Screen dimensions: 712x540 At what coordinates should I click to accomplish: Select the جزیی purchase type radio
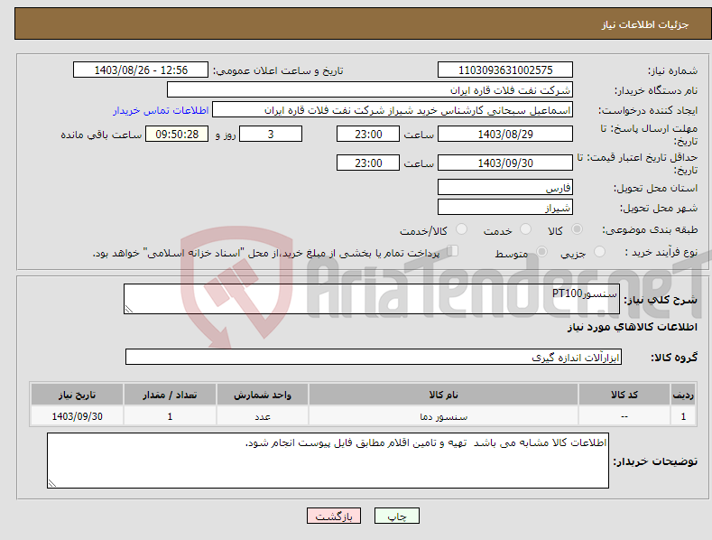tap(599, 251)
